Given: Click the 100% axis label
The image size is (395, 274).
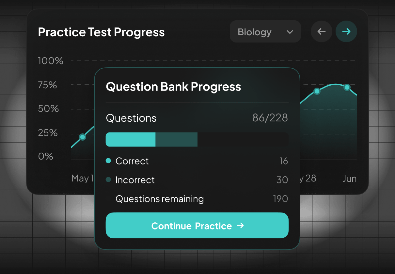Looking at the screenshot, I should (x=51, y=61).
